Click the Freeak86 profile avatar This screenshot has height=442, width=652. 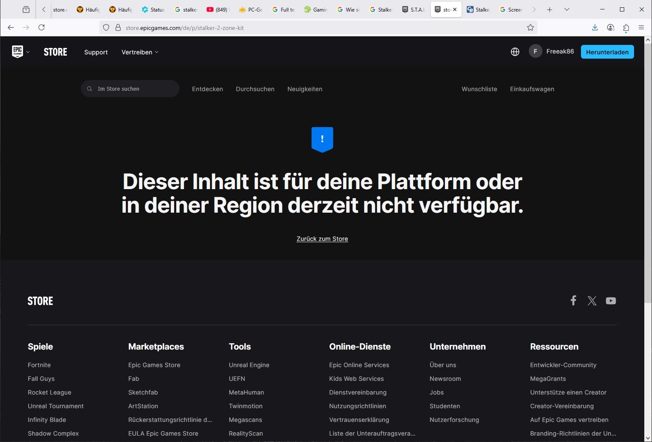tap(535, 51)
